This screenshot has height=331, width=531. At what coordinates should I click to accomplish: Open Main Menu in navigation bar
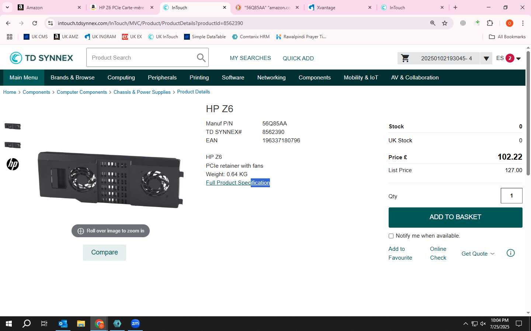pyautogui.click(x=24, y=78)
